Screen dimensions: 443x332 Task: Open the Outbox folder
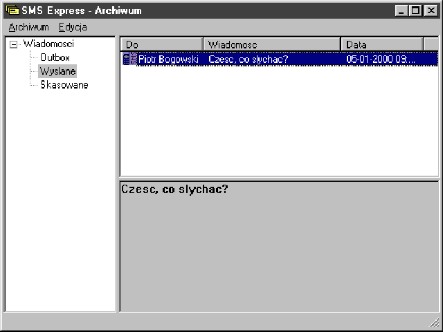55,57
